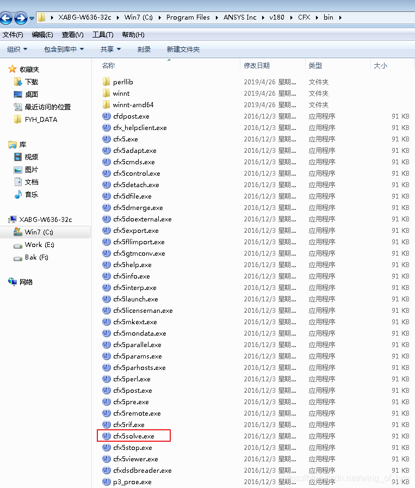Open recent locations dropdown arrow
Image resolution: width=415 pixels, height=488 pixels.
(32, 18)
